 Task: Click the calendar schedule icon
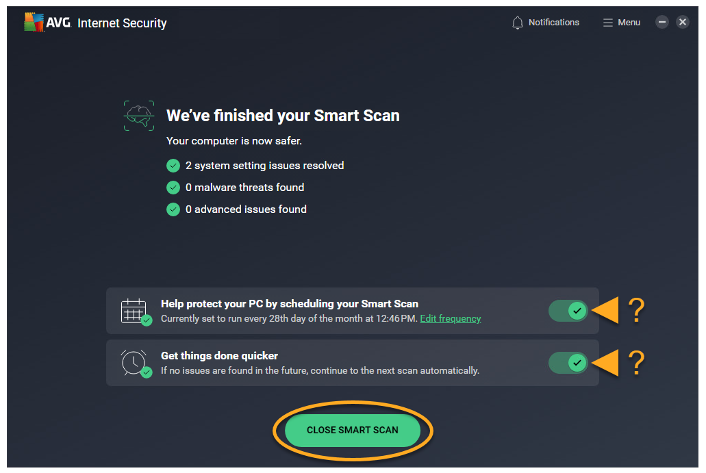pyautogui.click(x=135, y=311)
